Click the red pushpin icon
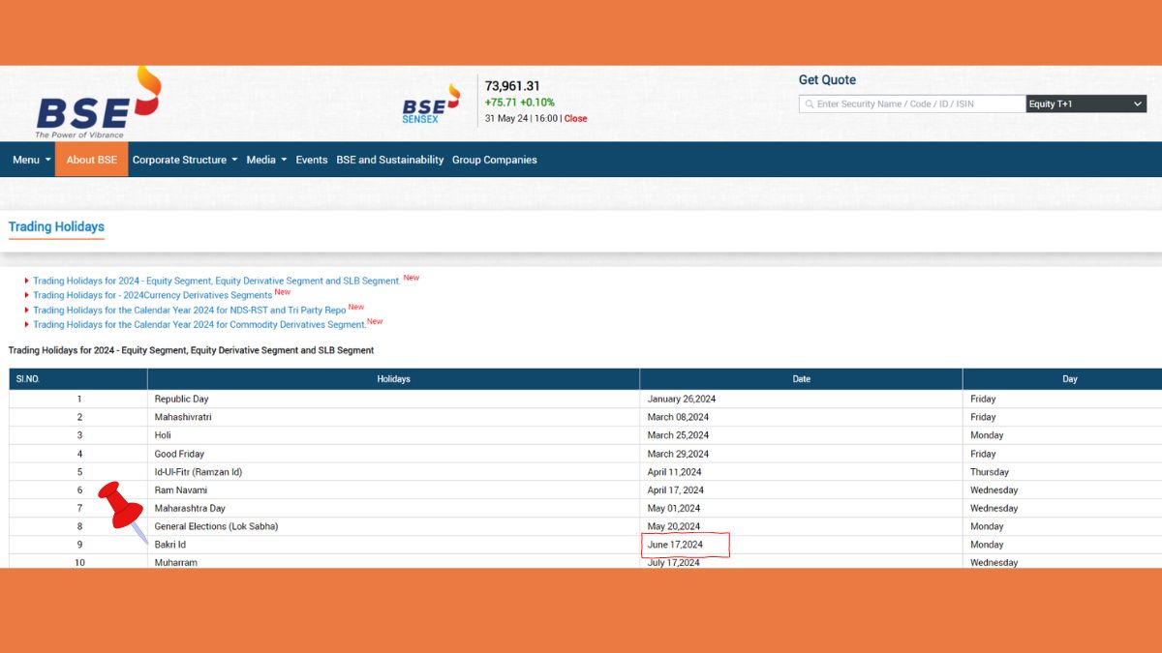Screen dimensions: 1162x653 (x=120, y=506)
